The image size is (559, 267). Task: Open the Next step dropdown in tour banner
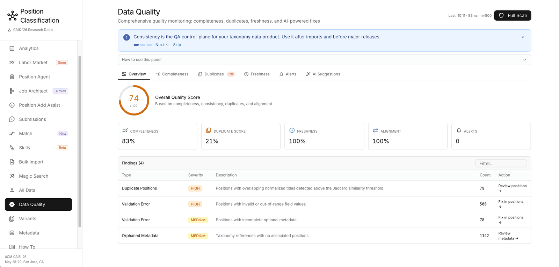tap(162, 45)
